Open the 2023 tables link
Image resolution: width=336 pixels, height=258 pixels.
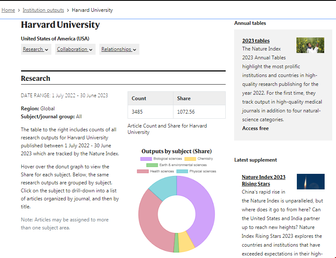[256, 41]
